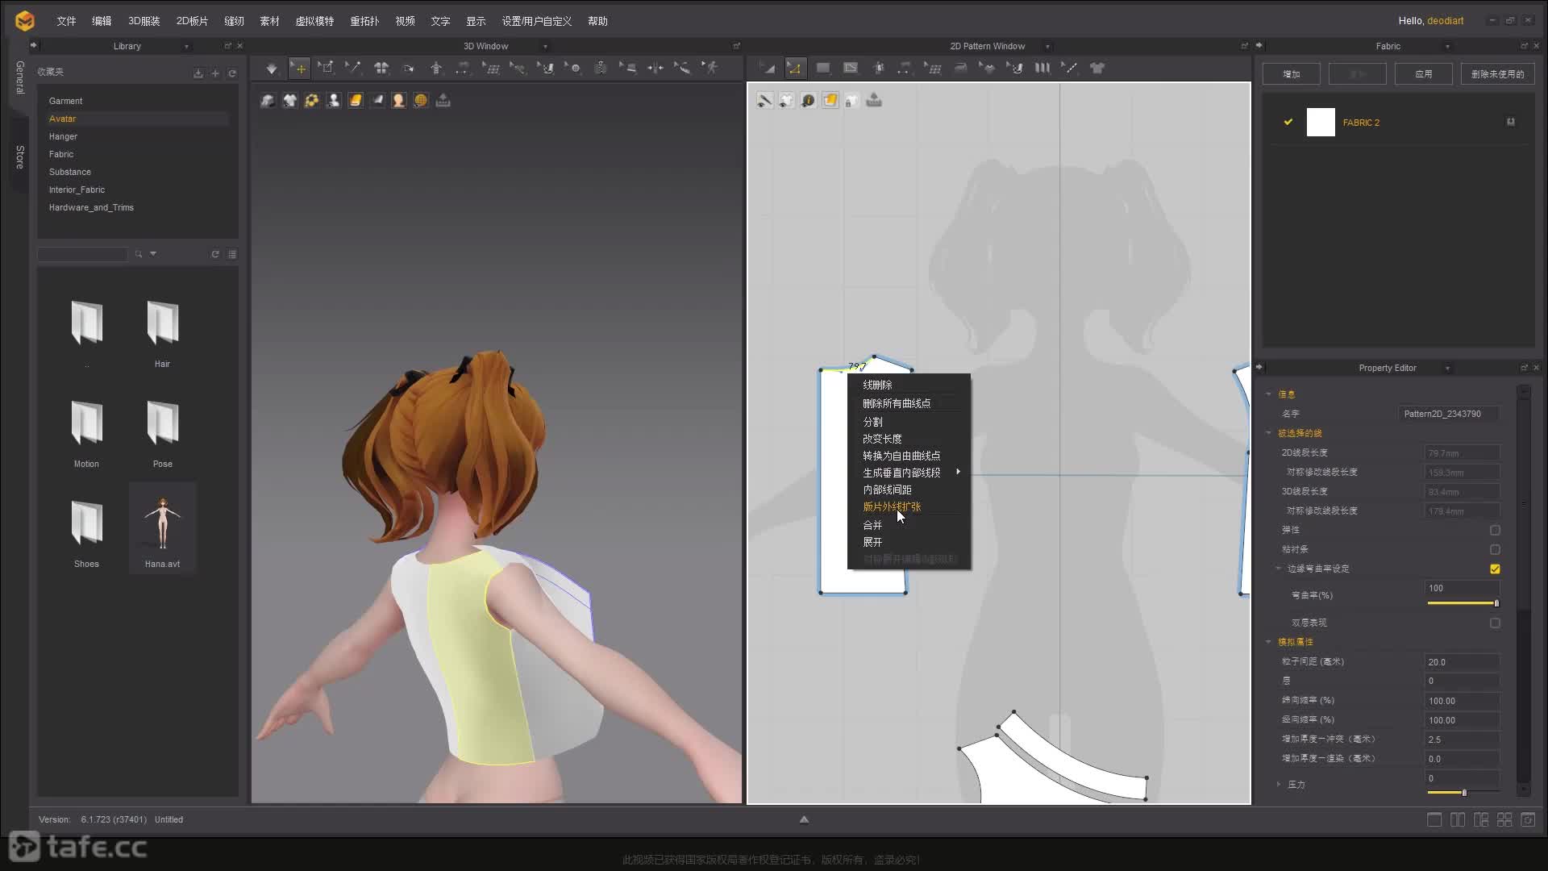Image resolution: width=1548 pixels, height=871 pixels.
Task: Open the Property Editor title dropdown arrow
Action: click(x=1448, y=369)
